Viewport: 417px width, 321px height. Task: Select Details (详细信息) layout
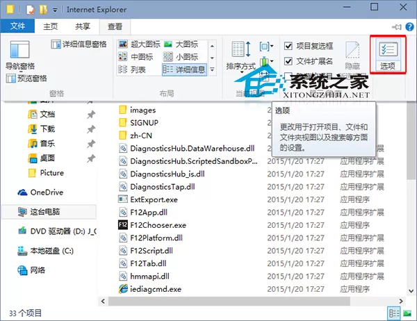184,69
